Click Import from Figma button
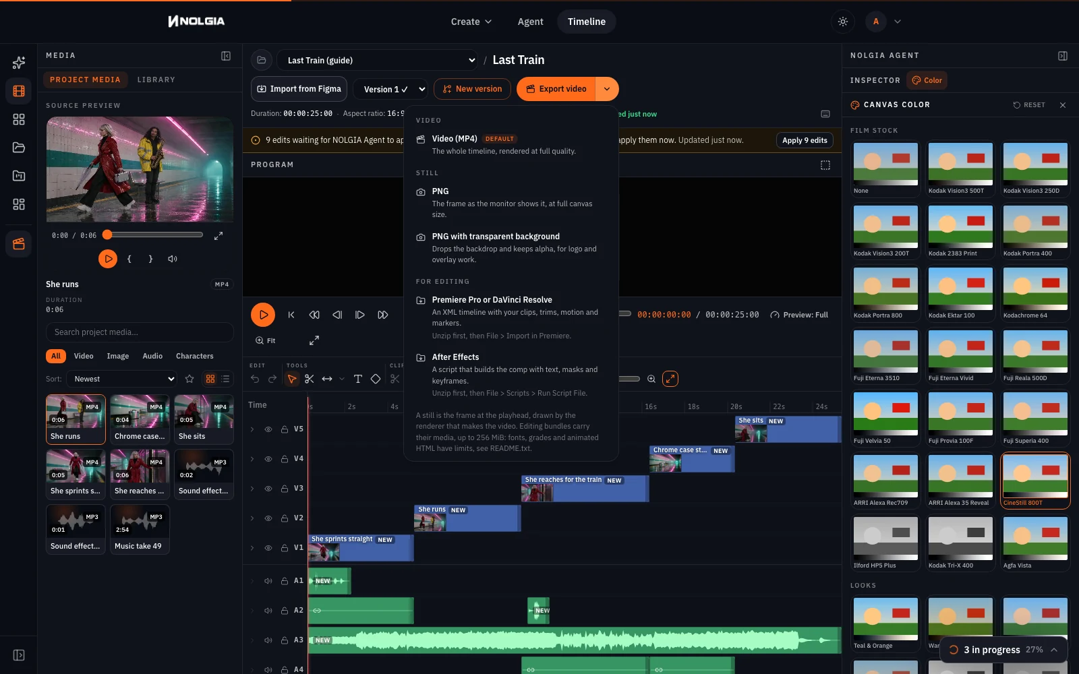This screenshot has width=1079, height=674. (x=299, y=89)
